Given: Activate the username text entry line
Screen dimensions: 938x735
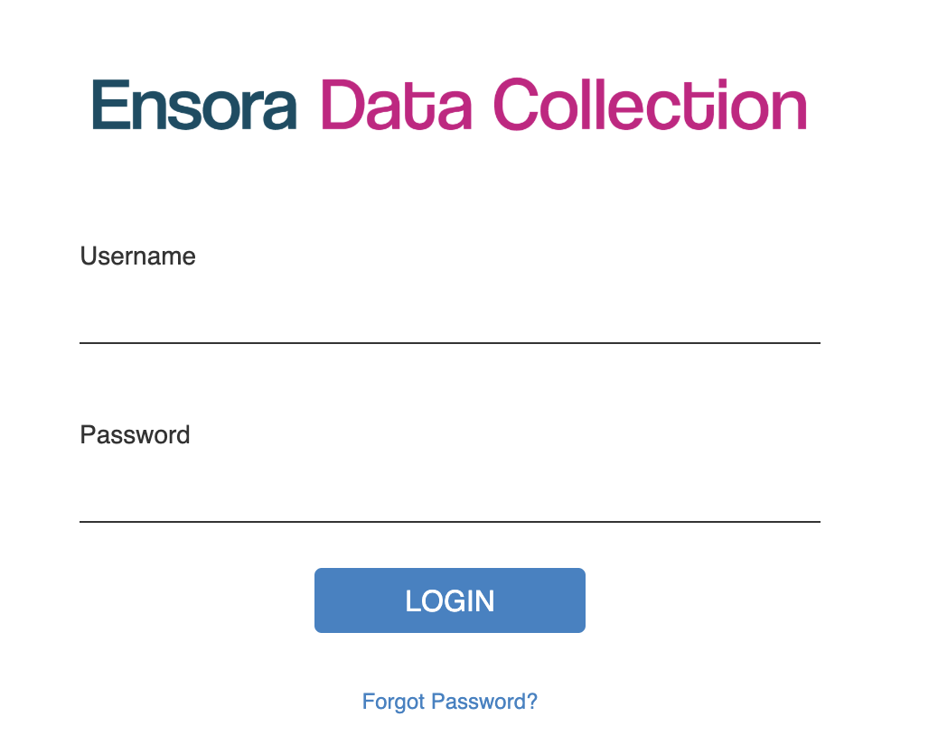Looking at the screenshot, I should coord(450,317).
